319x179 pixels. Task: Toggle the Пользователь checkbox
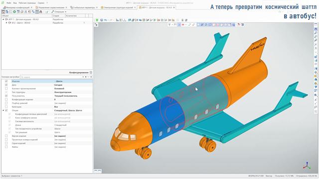6,96
